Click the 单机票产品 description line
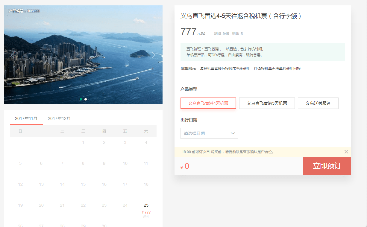 [x=225, y=55]
